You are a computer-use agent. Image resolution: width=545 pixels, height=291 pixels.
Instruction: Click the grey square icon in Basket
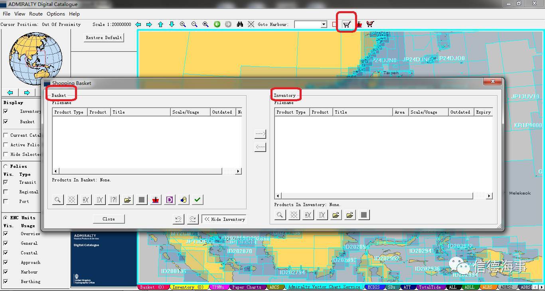click(x=142, y=200)
